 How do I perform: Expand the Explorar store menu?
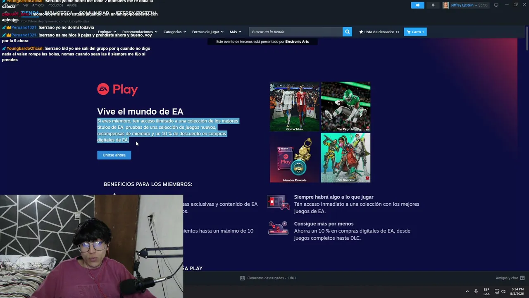[107, 32]
